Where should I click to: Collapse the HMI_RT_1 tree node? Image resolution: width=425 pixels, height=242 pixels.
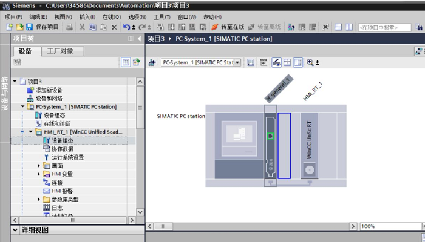(x=30, y=132)
